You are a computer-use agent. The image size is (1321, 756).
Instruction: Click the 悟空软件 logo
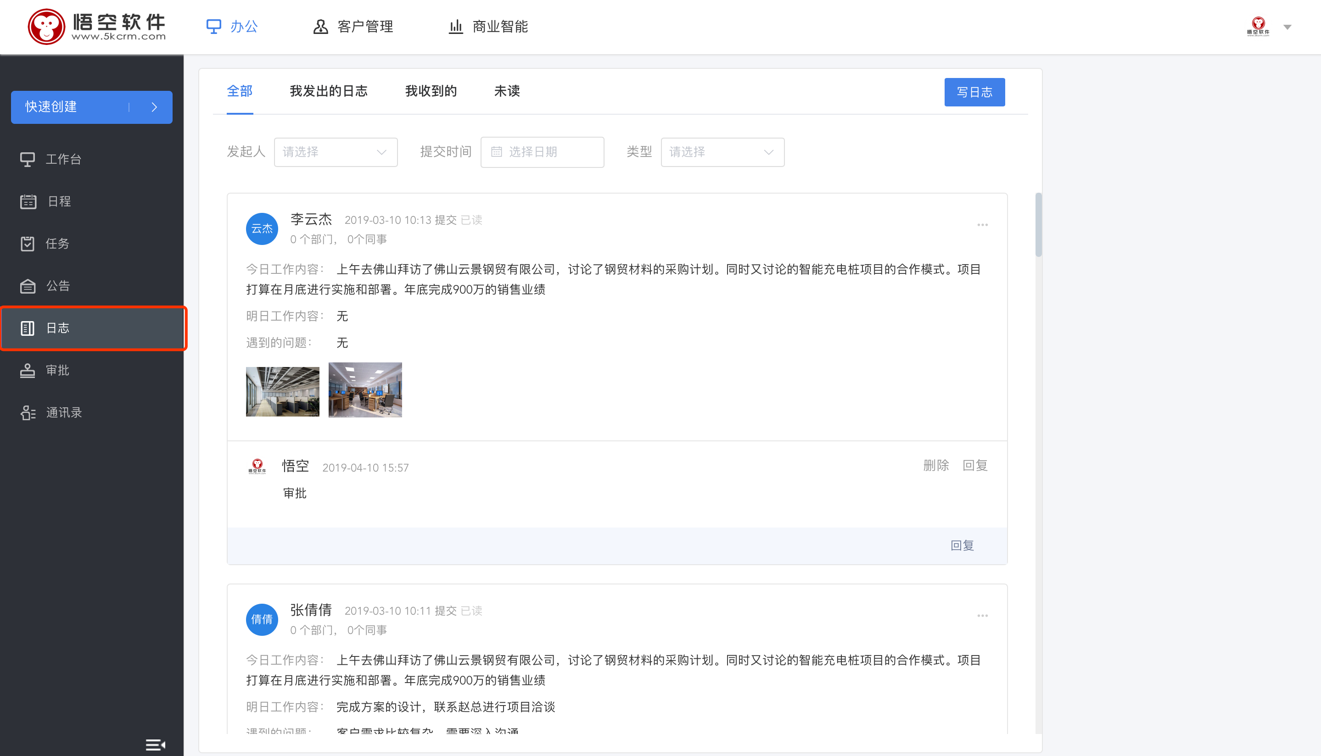pos(97,26)
